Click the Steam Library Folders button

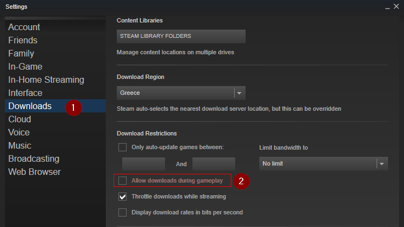coord(181,36)
